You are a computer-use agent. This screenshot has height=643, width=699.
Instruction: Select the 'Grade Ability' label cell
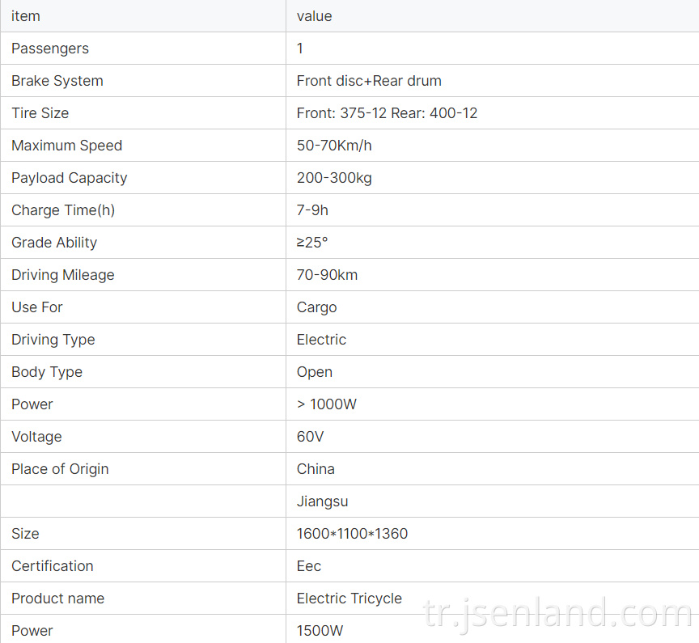(143, 243)
